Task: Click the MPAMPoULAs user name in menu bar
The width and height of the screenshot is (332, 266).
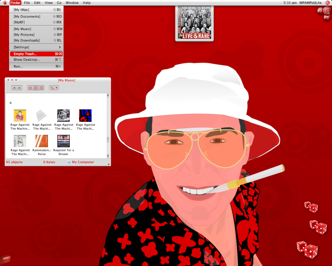Action: tap(310, 3)
